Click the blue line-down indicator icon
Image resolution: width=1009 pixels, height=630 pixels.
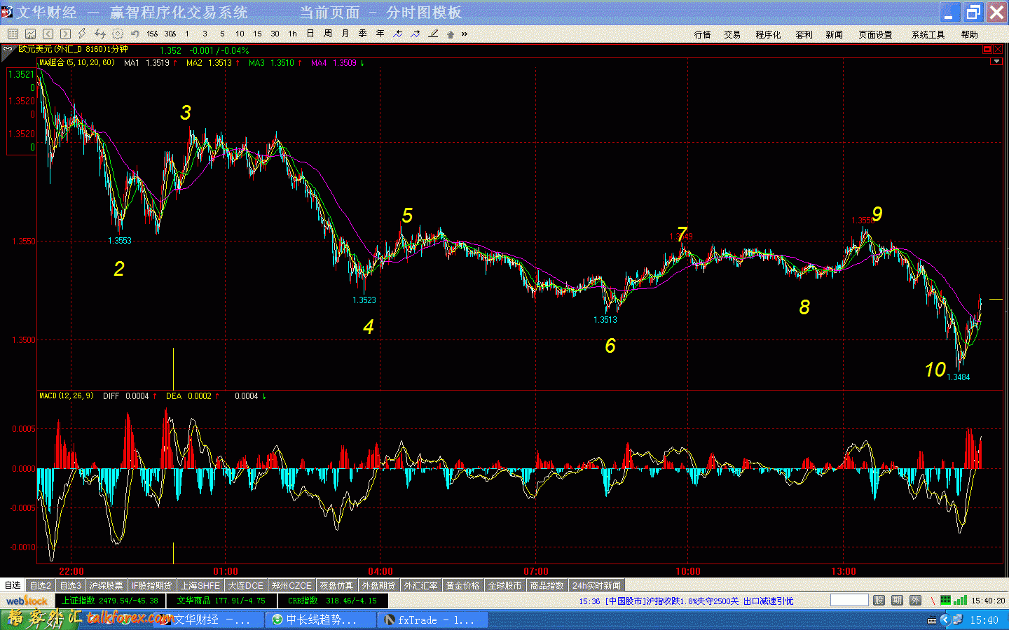click(x=398, y=34)
